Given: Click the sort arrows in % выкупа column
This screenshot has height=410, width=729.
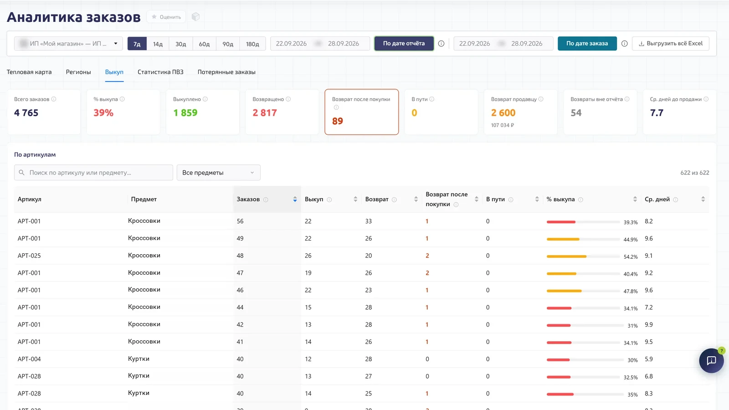Looking at the screenshot, I should coord(635,200).
